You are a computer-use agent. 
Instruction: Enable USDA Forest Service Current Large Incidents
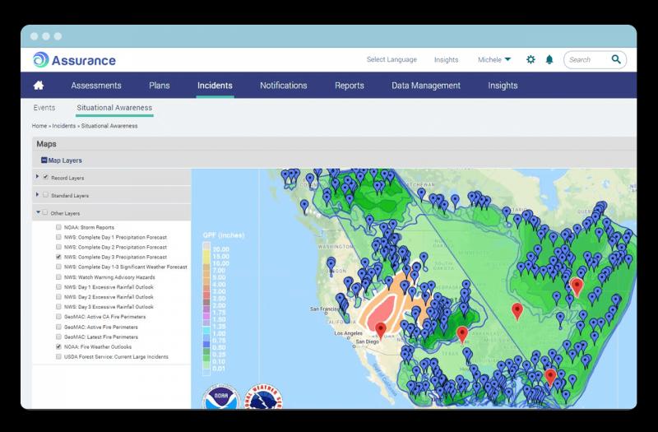(x=58, y=356)
